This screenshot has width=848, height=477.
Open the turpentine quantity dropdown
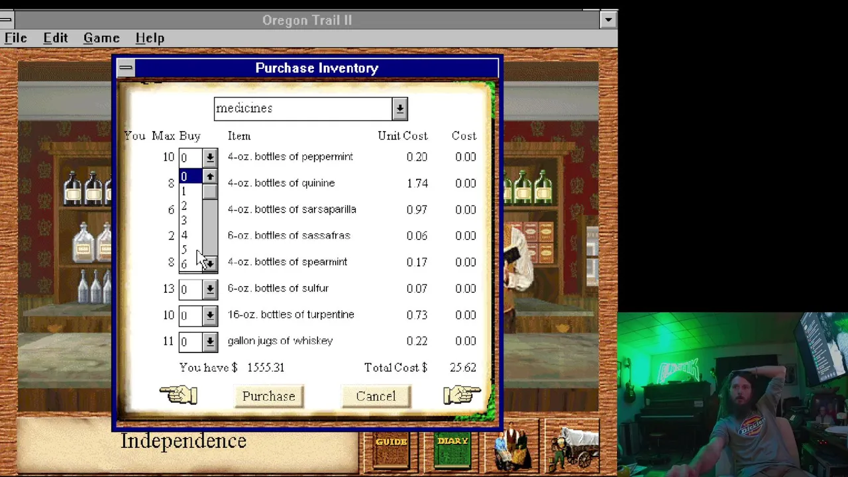pos(209,315)
